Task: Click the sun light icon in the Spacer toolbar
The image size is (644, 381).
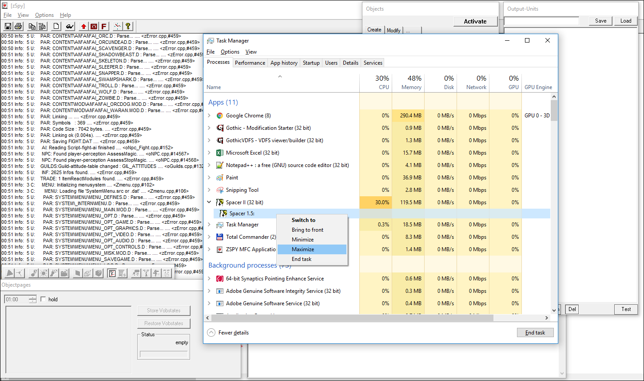Action: pos(44,273)
